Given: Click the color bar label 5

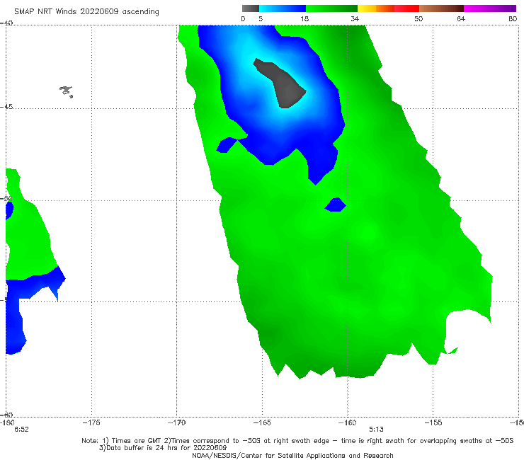Looking at the screenshot, I should [x=261, y=18].
